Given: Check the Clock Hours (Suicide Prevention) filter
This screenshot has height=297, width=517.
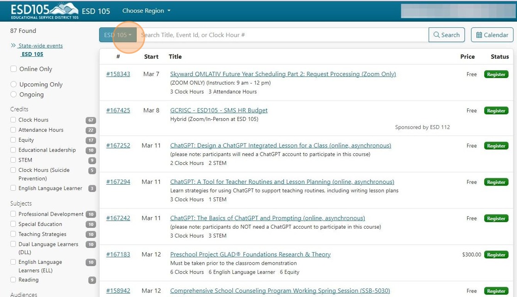Looking at the screenshot, I should tap(13, 170).
